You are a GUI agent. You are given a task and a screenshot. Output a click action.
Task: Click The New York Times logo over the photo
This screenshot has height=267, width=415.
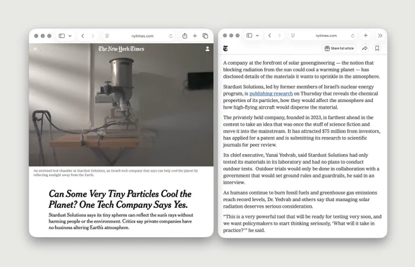pyautogui.click(x=121, y=49)
